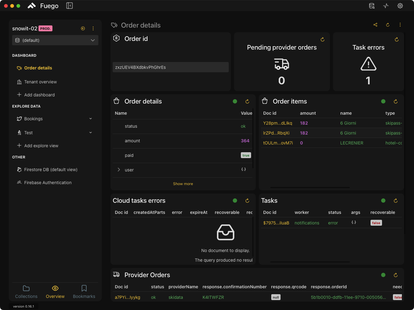The height and width of the screenshot is (310, 414).
Task: Refresh the Provider Orders widget
Action: click(x=396, y=275)
